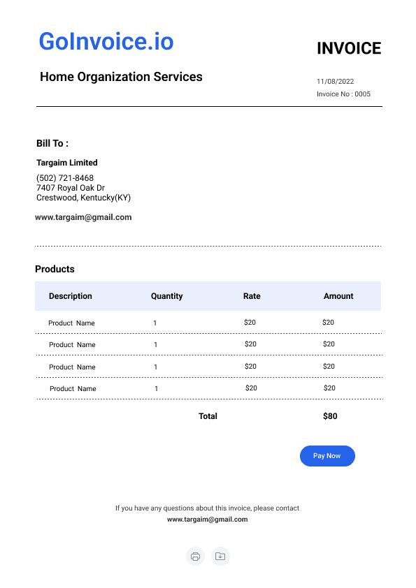This screenshot has width=416, height=588.
Task: Select the Description column header
Action: 70,296
